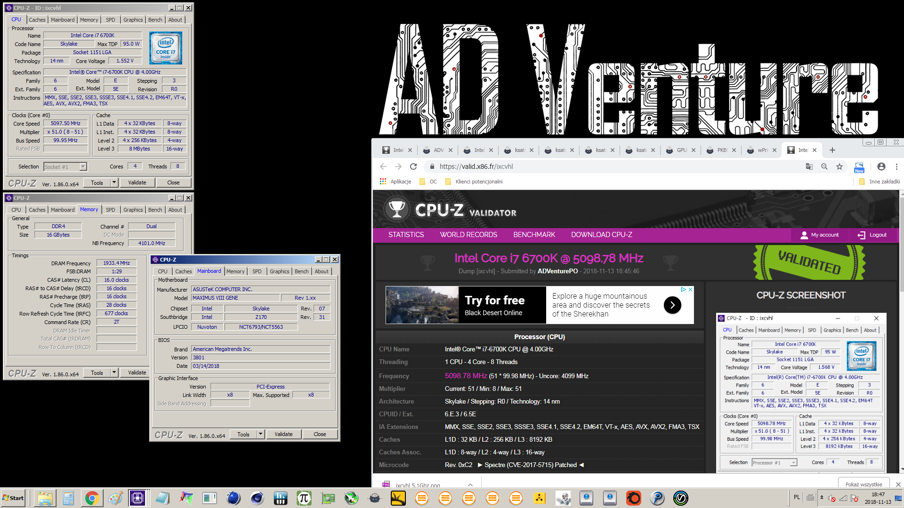The height and width of the screenshot is (508, 904).
Task: Open OC bookmarks folder
Action: tap(428, 182)
